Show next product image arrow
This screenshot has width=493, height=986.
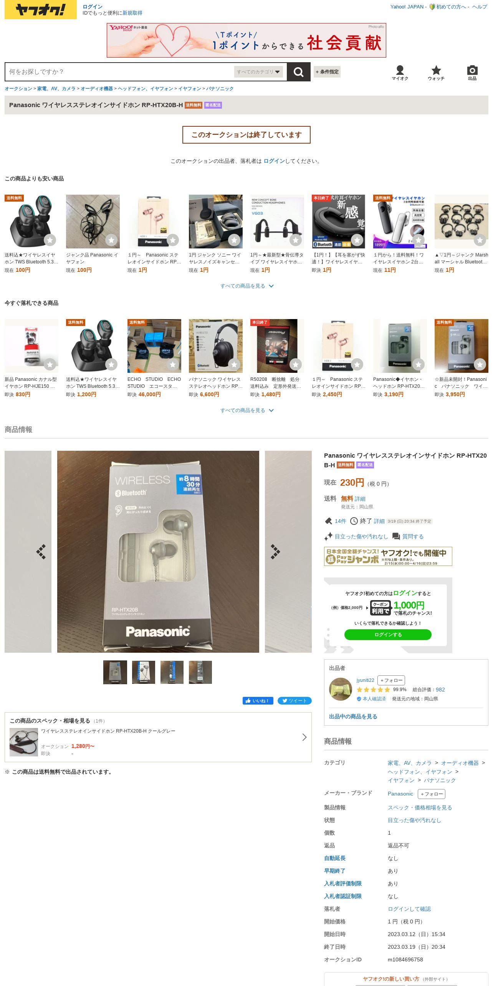tap(275, 551)
